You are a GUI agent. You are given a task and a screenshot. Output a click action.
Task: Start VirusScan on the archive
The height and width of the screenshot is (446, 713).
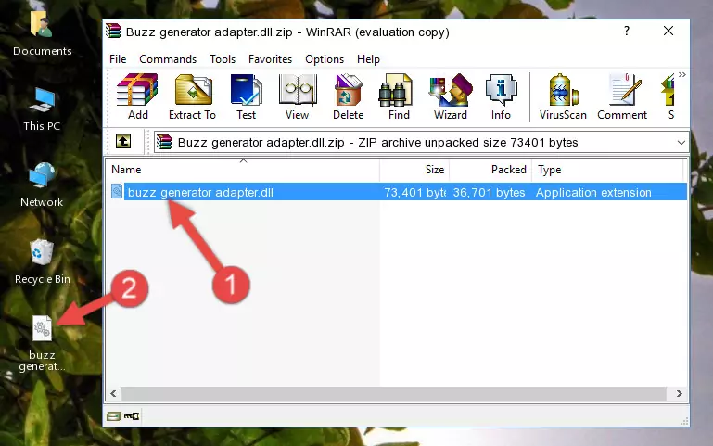tap(563, 96)
